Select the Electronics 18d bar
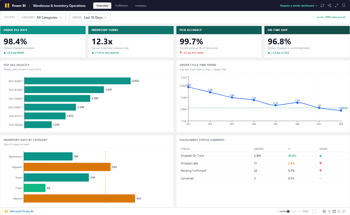Viewport: 350px width, 215px height. coord(48,156)
